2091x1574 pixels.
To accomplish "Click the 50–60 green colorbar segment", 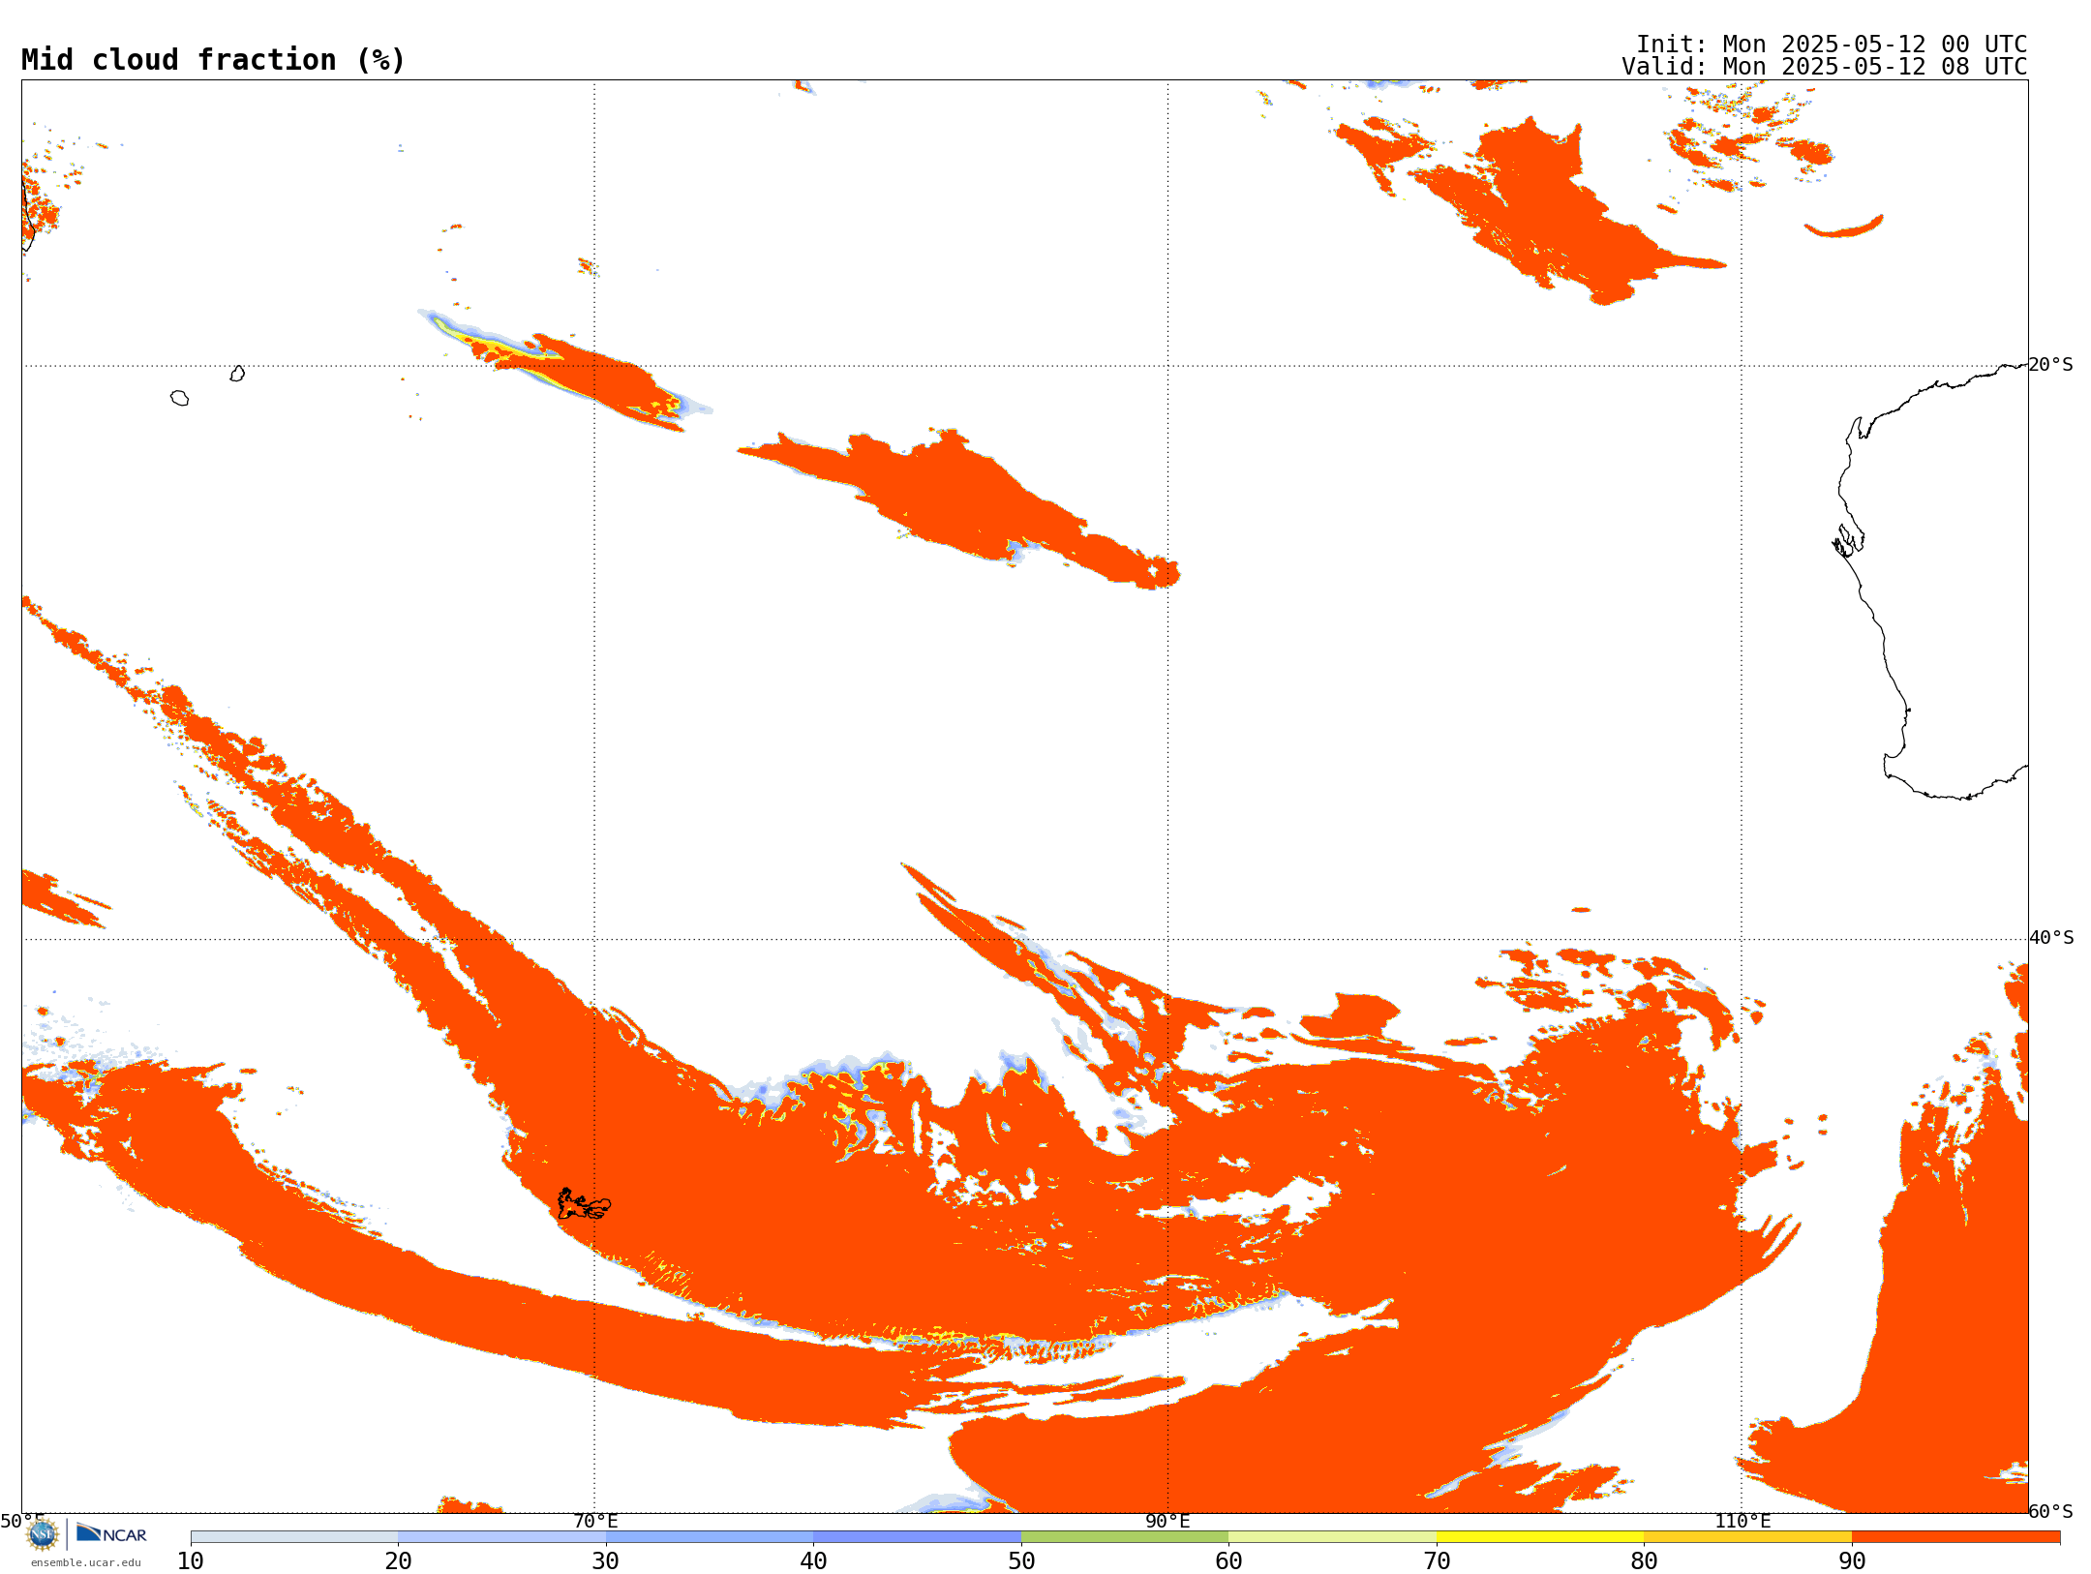I will 1125,1537.
